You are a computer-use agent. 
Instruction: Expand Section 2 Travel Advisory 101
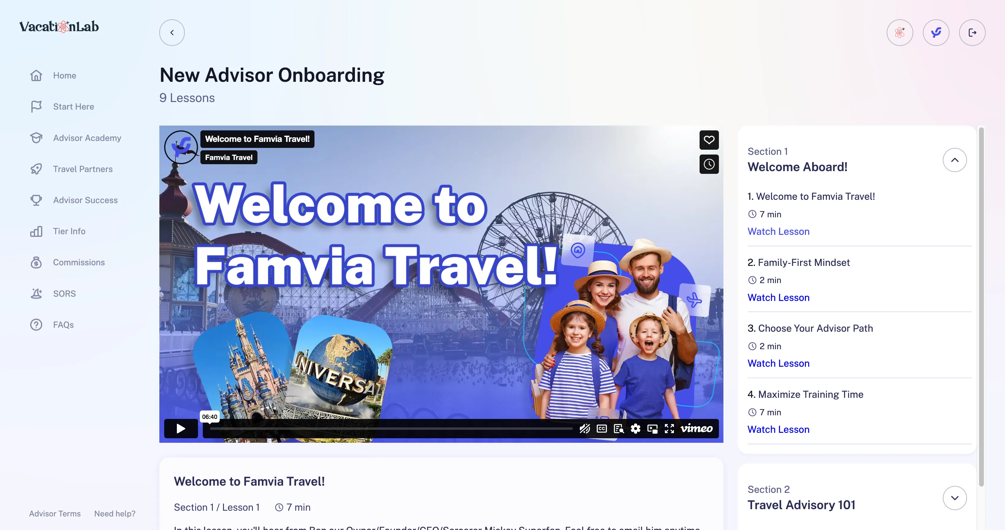pyautogui.click(x=955, y=498)
